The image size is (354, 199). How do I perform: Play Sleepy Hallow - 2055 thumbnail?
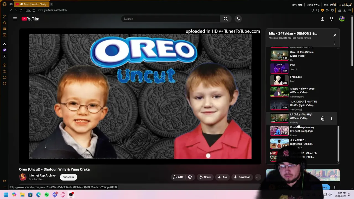279,92
